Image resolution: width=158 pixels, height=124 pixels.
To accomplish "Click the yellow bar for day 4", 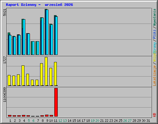I will (x=23, y=76).
